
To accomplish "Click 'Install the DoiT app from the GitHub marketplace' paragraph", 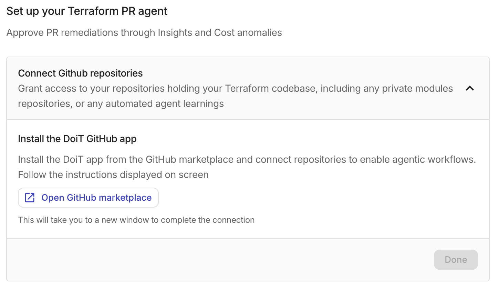I will click(x=247, y=167).
